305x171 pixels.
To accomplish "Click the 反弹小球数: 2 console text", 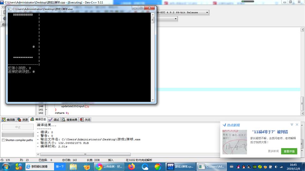I will click(x=19, y=68).
